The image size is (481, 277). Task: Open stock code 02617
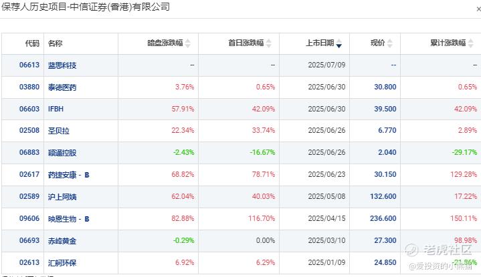click(x=29, y=174)
